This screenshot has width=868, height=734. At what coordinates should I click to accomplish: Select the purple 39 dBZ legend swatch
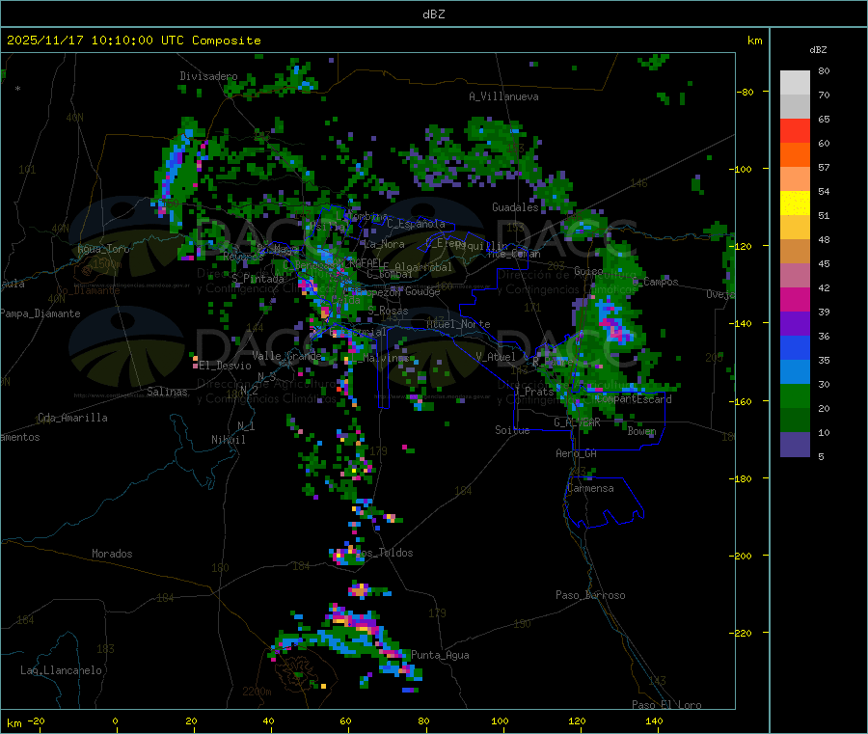[795, 323]
